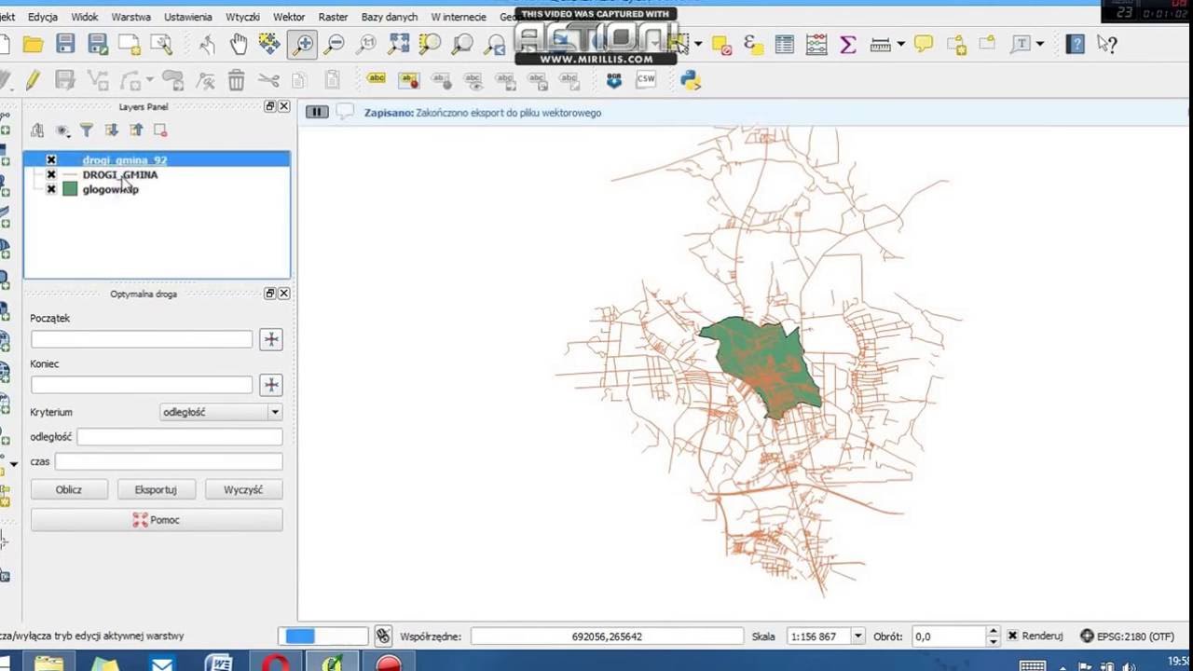Image resolution: width=1193 pixels, height=671 pixels.
Task: Open the composer manager icon
Action: [x=161, y=44]
